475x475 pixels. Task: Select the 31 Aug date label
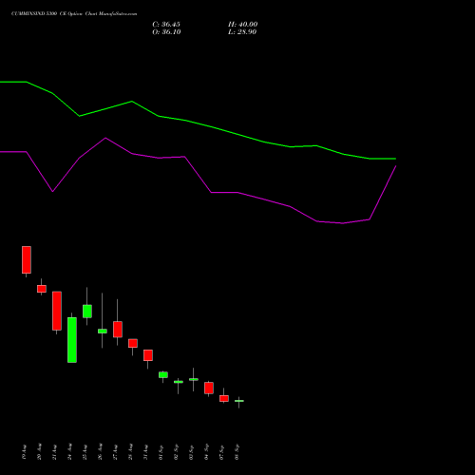pos(146,452)
